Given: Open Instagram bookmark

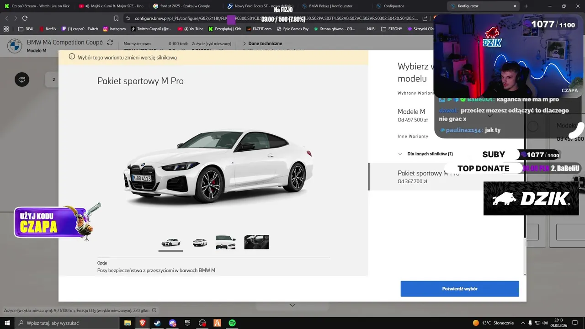Looking at the screenshot, I should click(x=114, y=29).
